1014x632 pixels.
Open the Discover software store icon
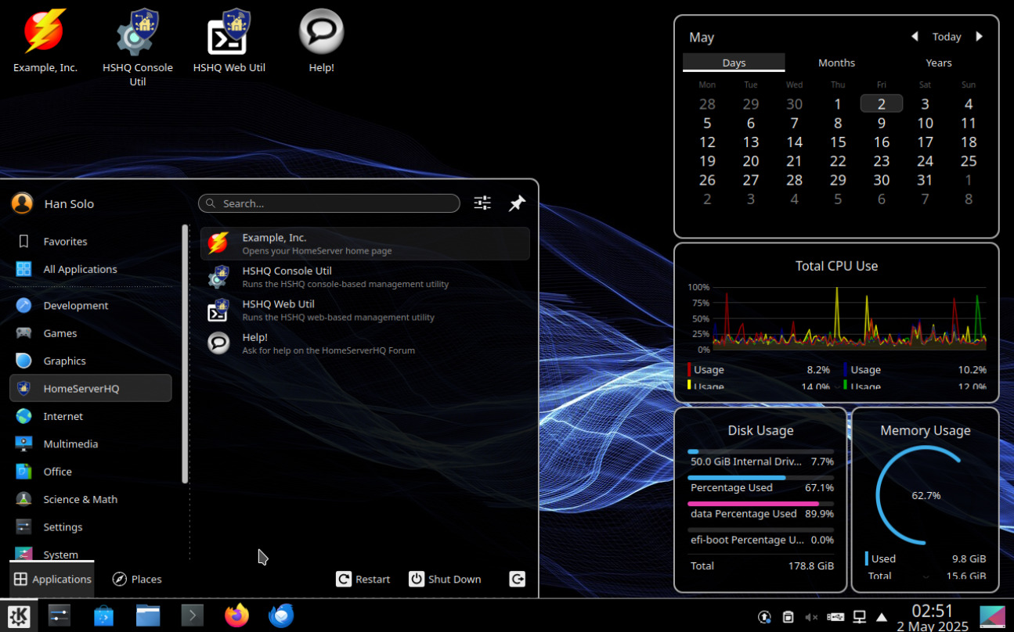pos(103,616)
